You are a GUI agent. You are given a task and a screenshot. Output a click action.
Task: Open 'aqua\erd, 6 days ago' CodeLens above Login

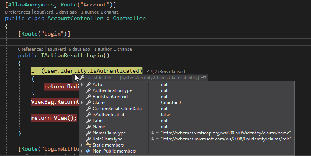[x=68, y=49]
